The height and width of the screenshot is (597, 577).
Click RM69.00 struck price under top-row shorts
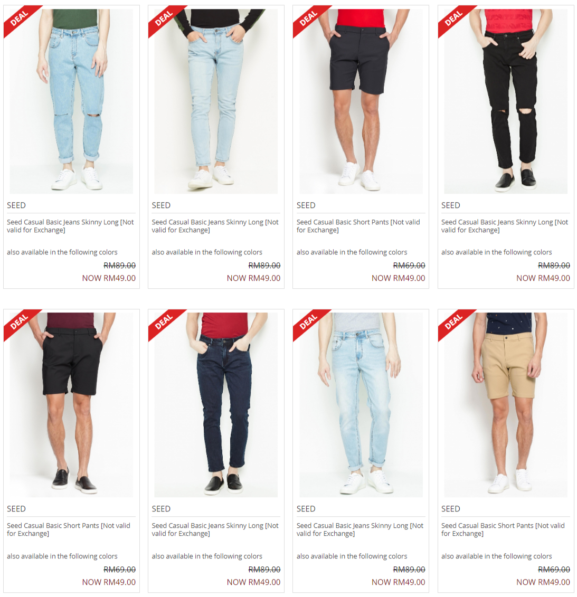pos(409,266)
